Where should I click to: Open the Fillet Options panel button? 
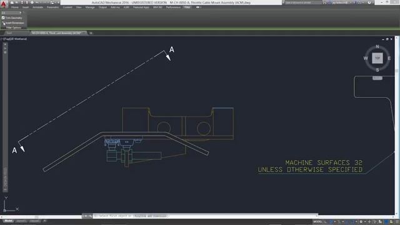(x=14, y=27)
